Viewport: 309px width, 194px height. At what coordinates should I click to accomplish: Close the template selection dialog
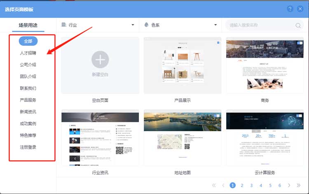300,9
